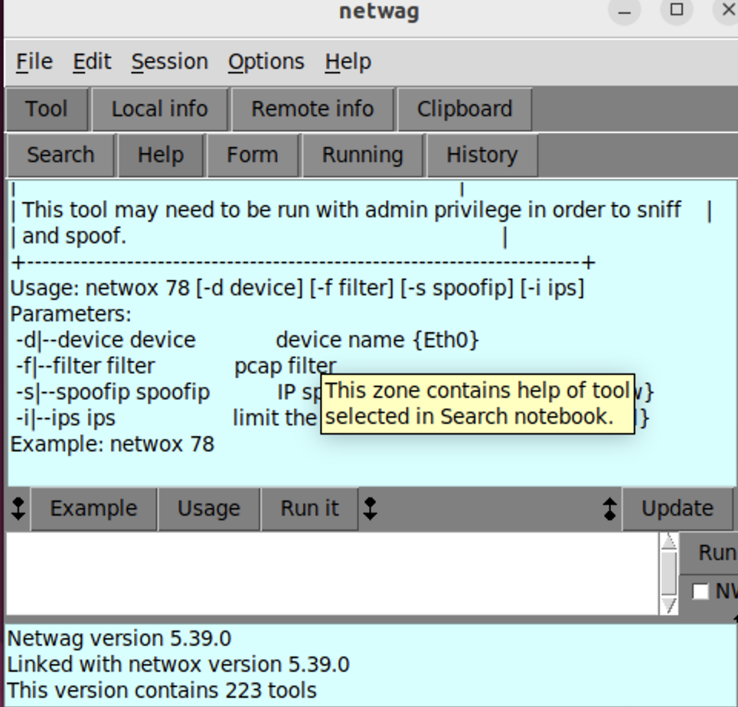Open the File menu
Viewport: 738px width, 707px height.
(x=34, y=62)
